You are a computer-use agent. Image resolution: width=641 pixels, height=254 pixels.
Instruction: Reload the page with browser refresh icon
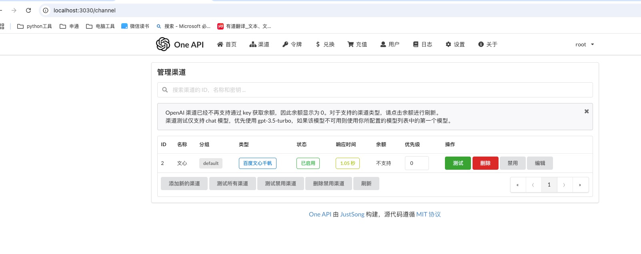[x=28, y=10]
